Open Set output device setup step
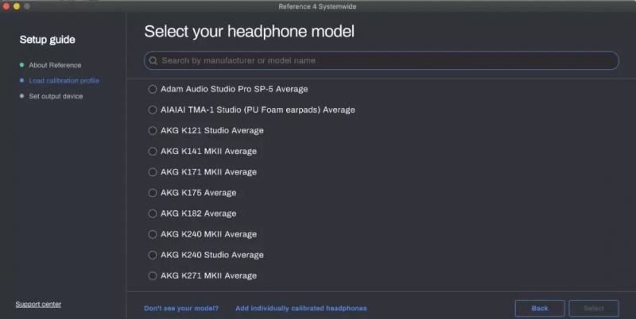This screenshot has width=636, height=319. (x=56, y=96)
